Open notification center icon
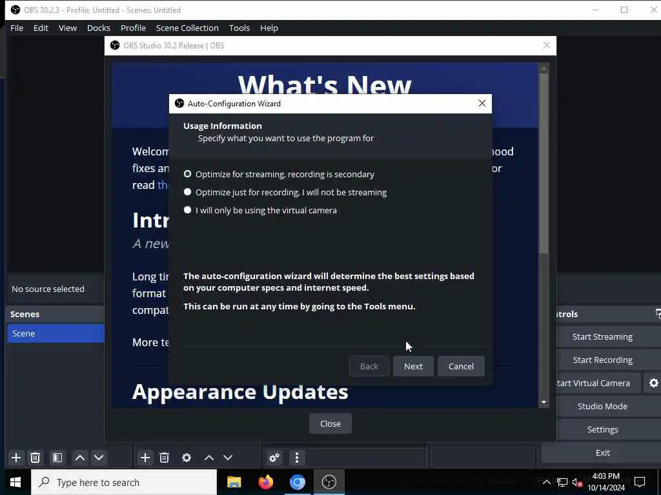Screen dimensions: 661x495 tap(640, 482)
